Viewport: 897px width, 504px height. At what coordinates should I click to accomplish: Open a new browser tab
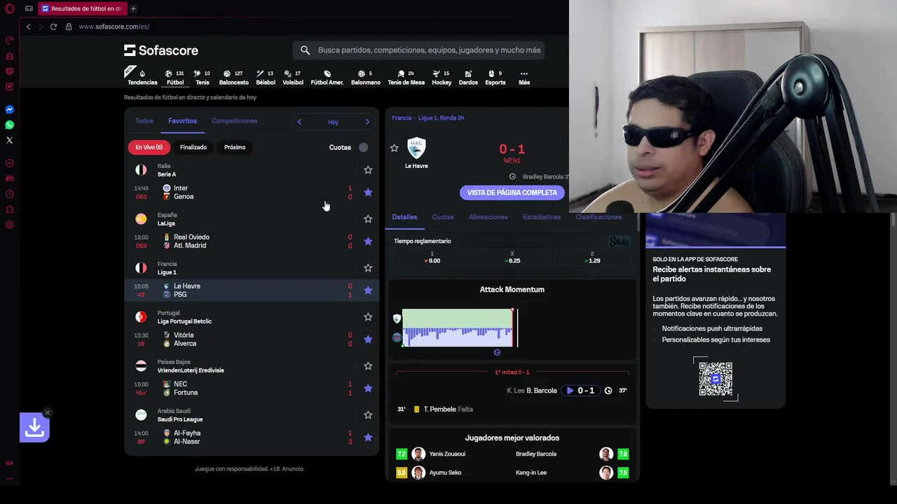tap(133, 8)
